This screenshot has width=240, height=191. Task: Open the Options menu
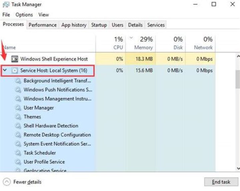click(x=24, y=15)
